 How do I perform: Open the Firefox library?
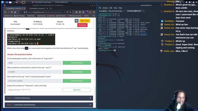point(76,12)
